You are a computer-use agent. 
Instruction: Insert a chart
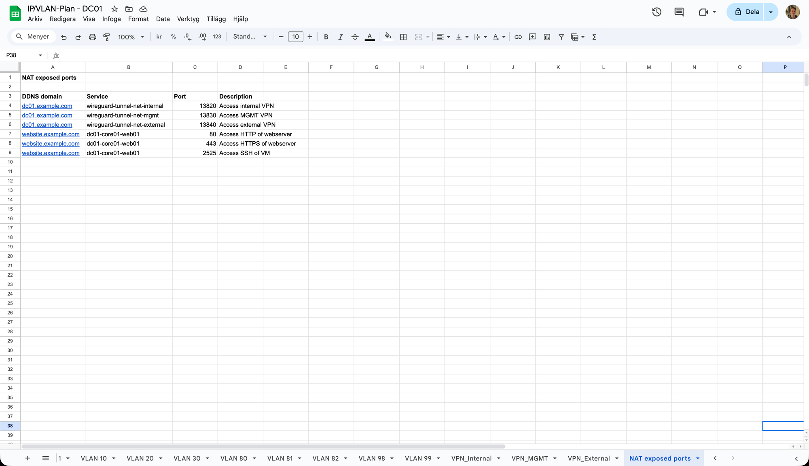coord(547,37)
